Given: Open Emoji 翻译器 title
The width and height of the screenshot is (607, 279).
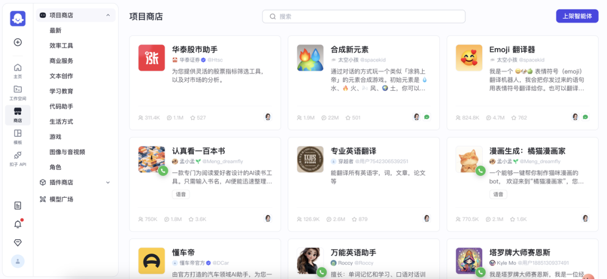Looking at the screenshot, I should [512, 50].
